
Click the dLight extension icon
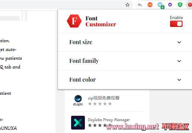78,100
